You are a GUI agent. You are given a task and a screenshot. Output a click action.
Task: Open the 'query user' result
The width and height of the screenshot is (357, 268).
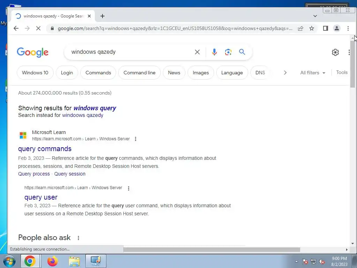tap(41, 198)
